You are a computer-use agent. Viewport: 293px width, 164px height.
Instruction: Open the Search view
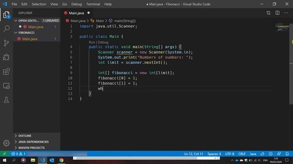pyautogui.click(x=6, y=29)
